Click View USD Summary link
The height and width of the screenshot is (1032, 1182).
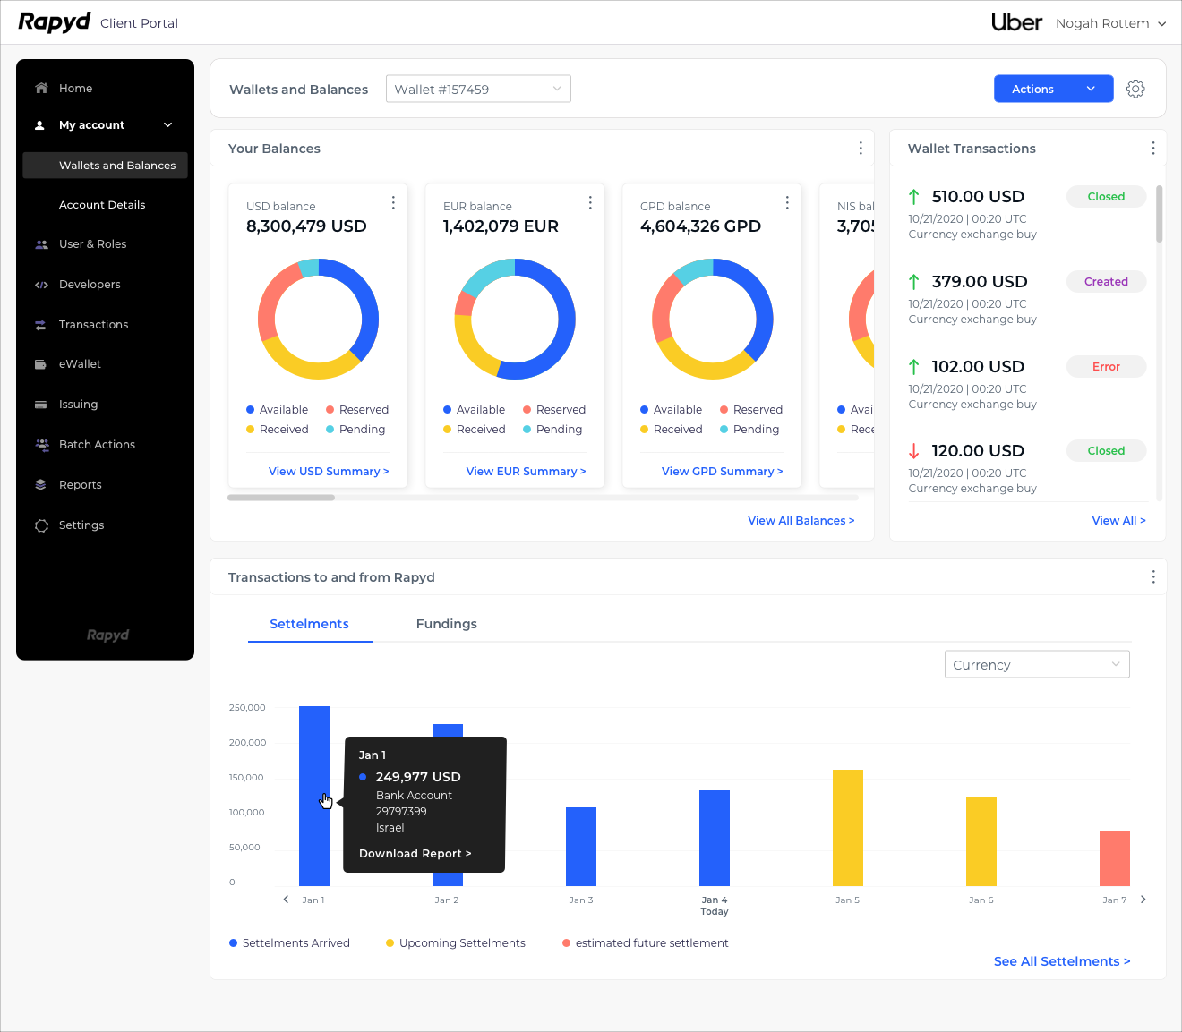329,472
